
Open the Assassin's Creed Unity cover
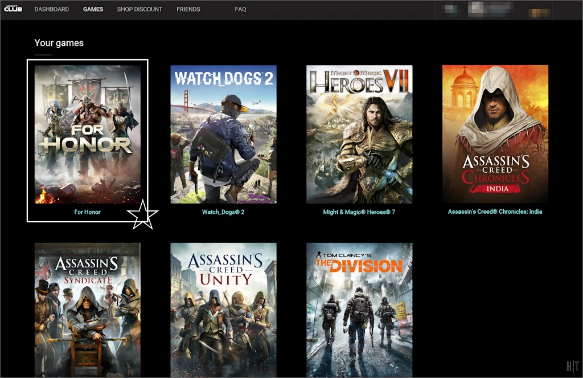tap(223, 310)
